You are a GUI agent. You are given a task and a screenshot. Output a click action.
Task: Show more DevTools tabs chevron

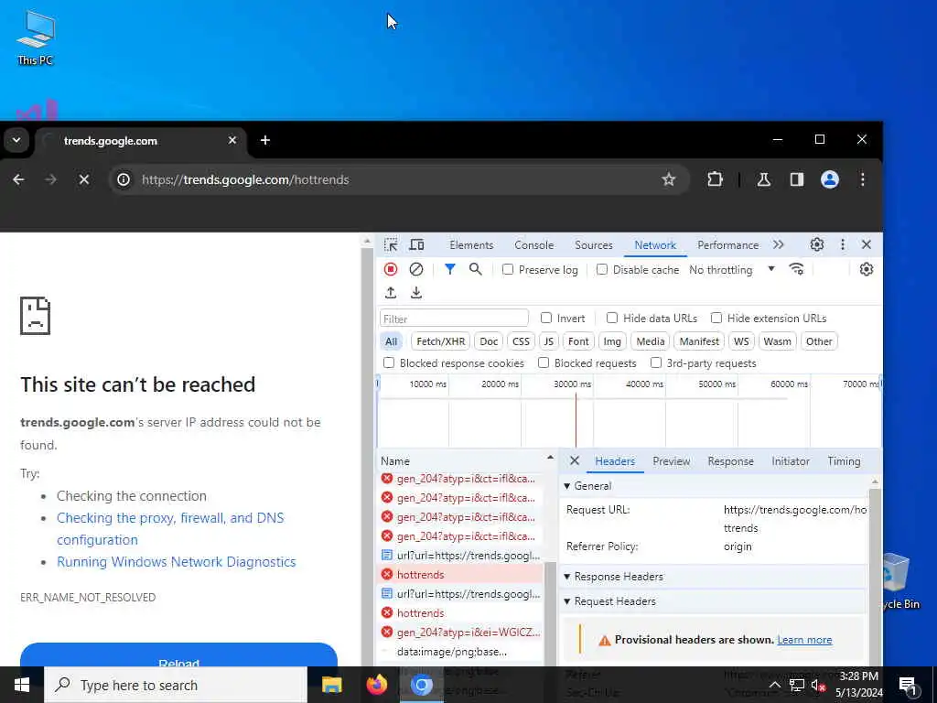click(x=778, y=244)
